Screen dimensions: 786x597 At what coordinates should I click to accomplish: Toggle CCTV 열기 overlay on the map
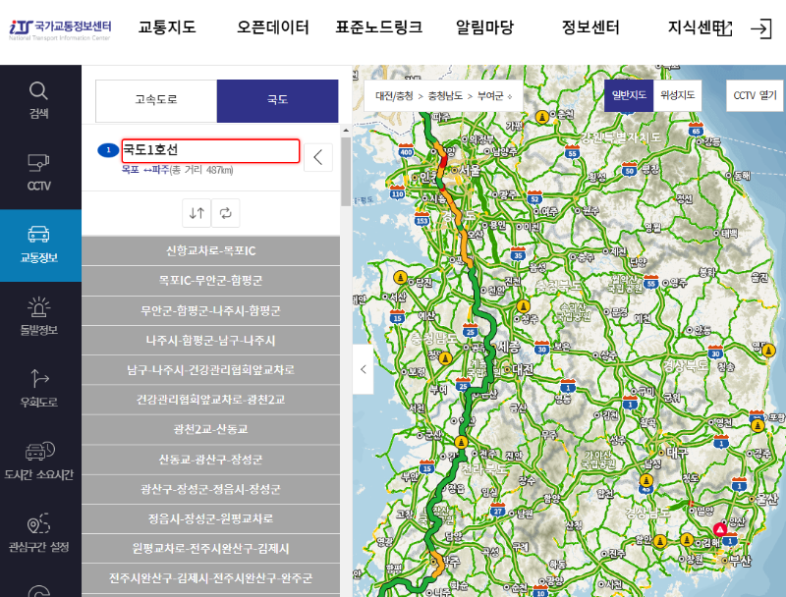pos(754,95)
